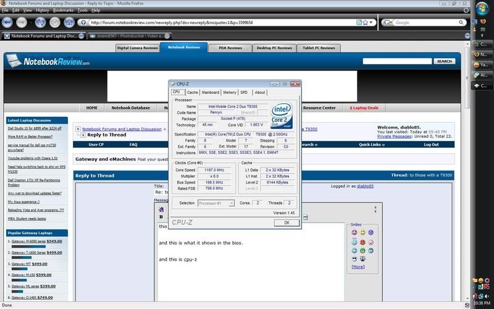
Task: Go back with Firefox back arrow
Action: pos(7,22)
